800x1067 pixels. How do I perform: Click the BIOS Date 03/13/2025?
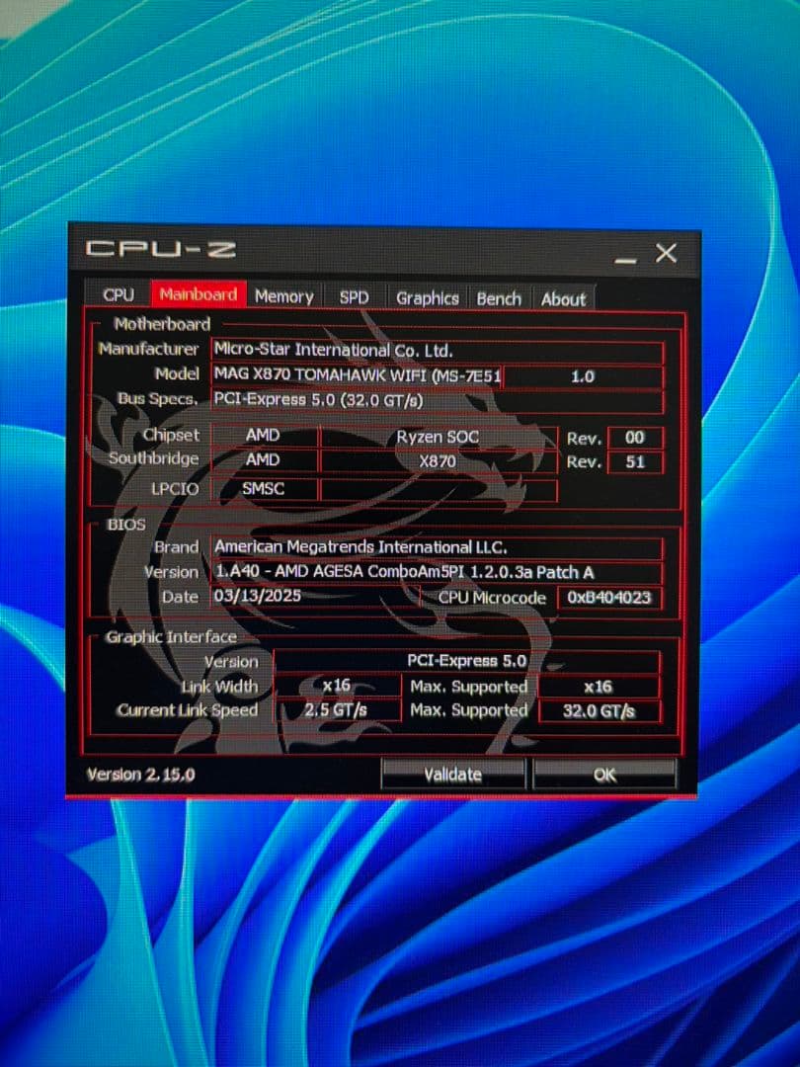314,596
